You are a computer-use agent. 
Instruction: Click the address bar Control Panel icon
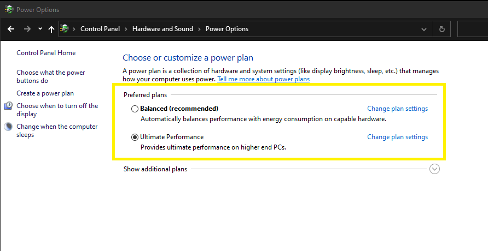65,29
